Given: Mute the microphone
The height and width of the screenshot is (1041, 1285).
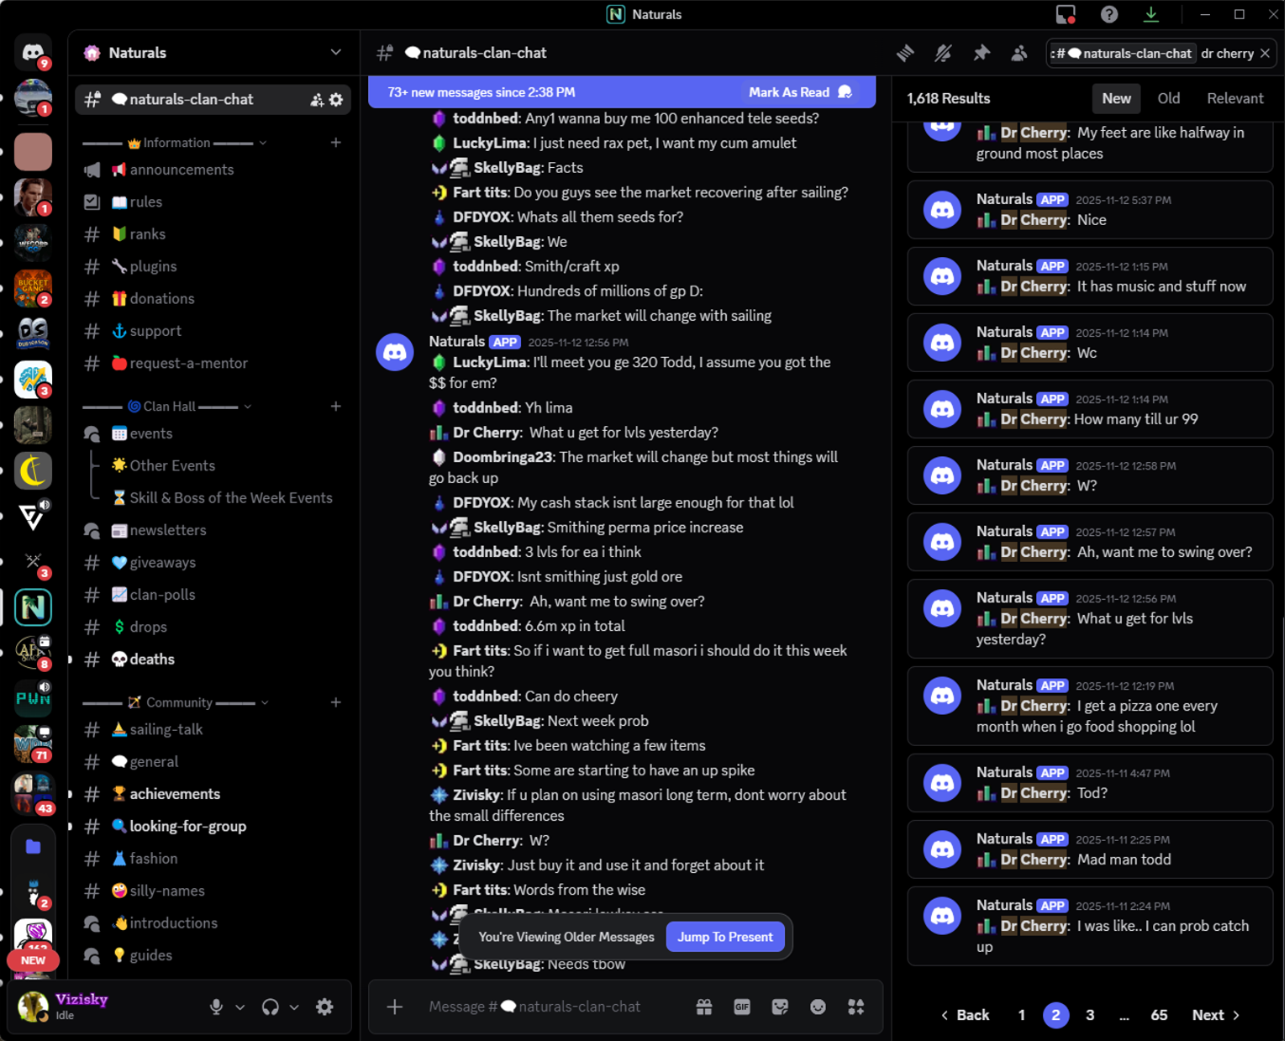Looking at the screenshot, I should point(216,1007).
